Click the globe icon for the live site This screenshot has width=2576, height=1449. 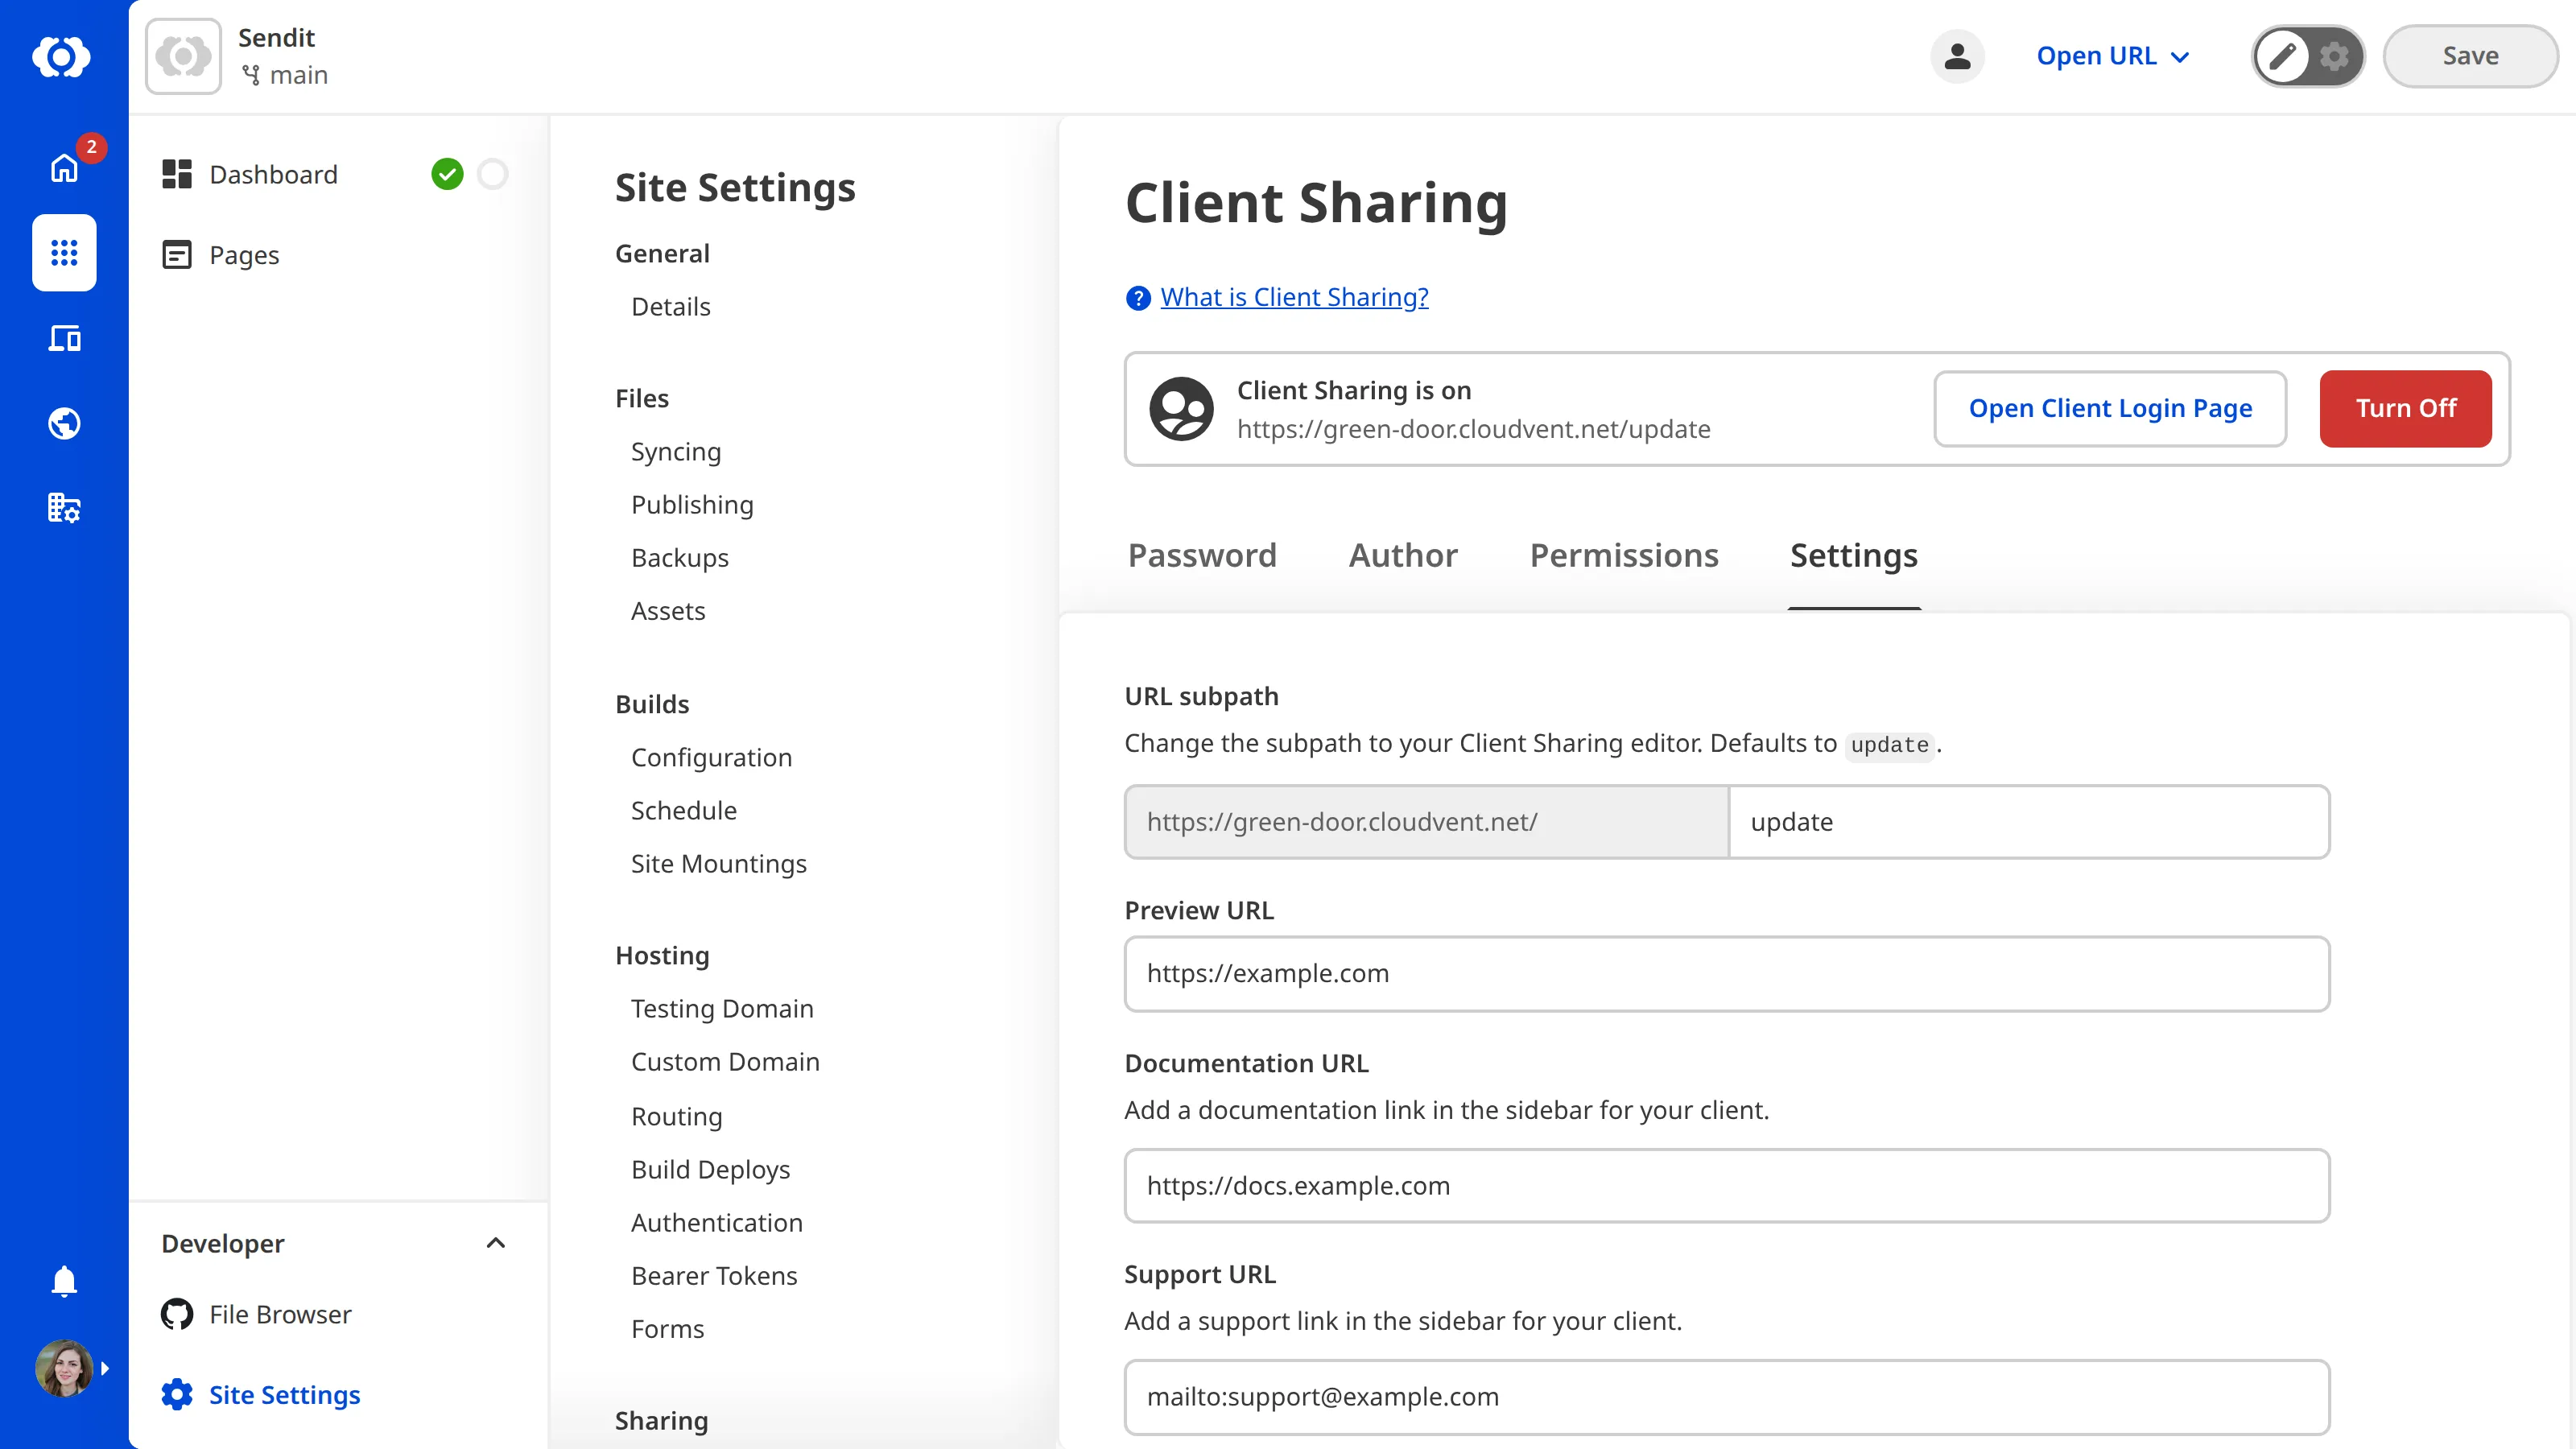(63, 423)
